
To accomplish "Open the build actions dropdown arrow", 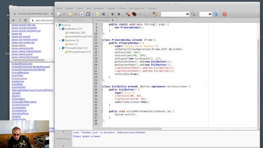I will tap(140, 14).
